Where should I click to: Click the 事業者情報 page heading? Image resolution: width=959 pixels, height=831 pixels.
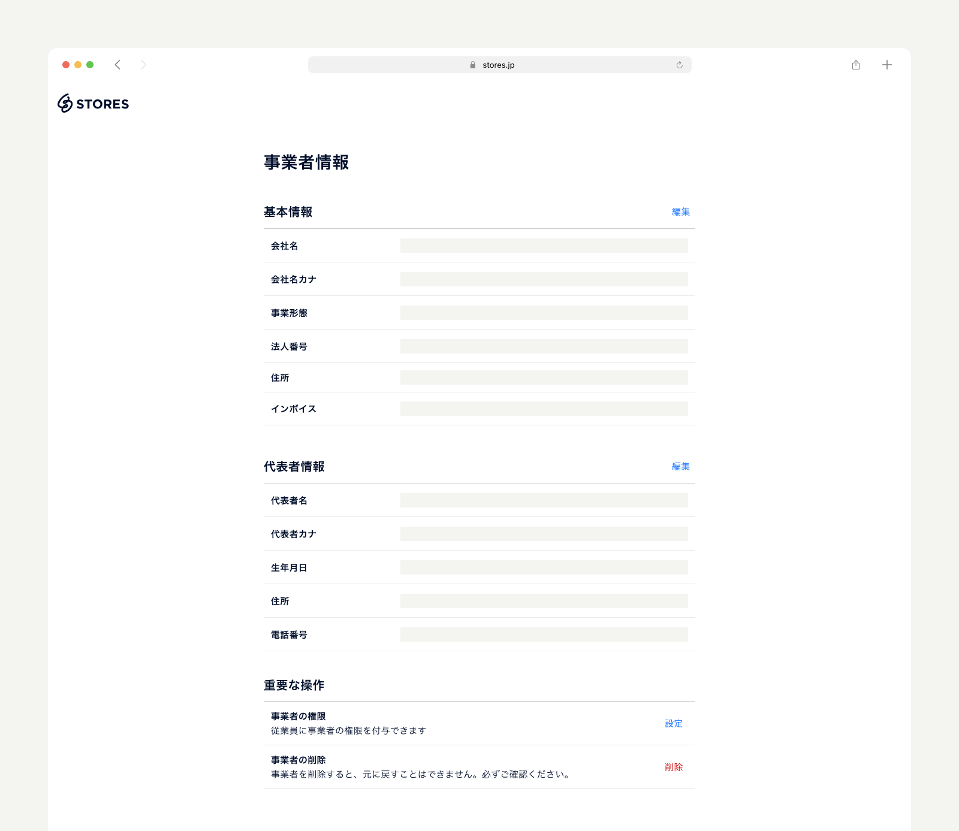[x=307, y=162]
